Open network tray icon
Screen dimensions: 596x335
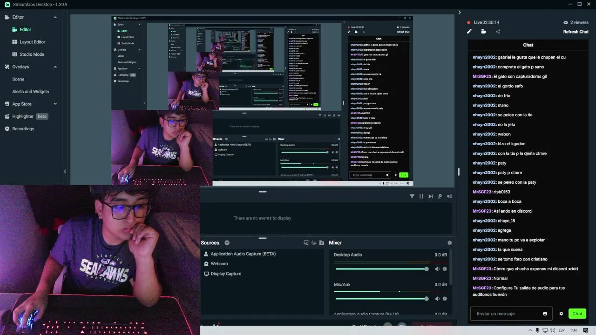click(545, 330)
